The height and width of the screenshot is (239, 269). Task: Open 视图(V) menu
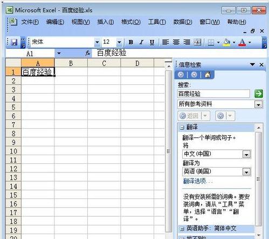[80, 22]
